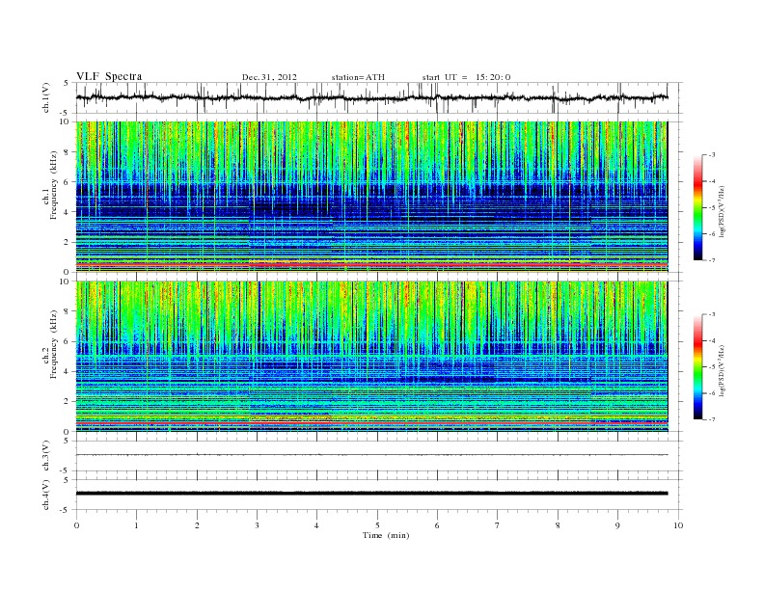Click the start UT 15:20:0 label
Image resolution: width=764 pixels, height=590 pixels.
[x=466, y=77]
